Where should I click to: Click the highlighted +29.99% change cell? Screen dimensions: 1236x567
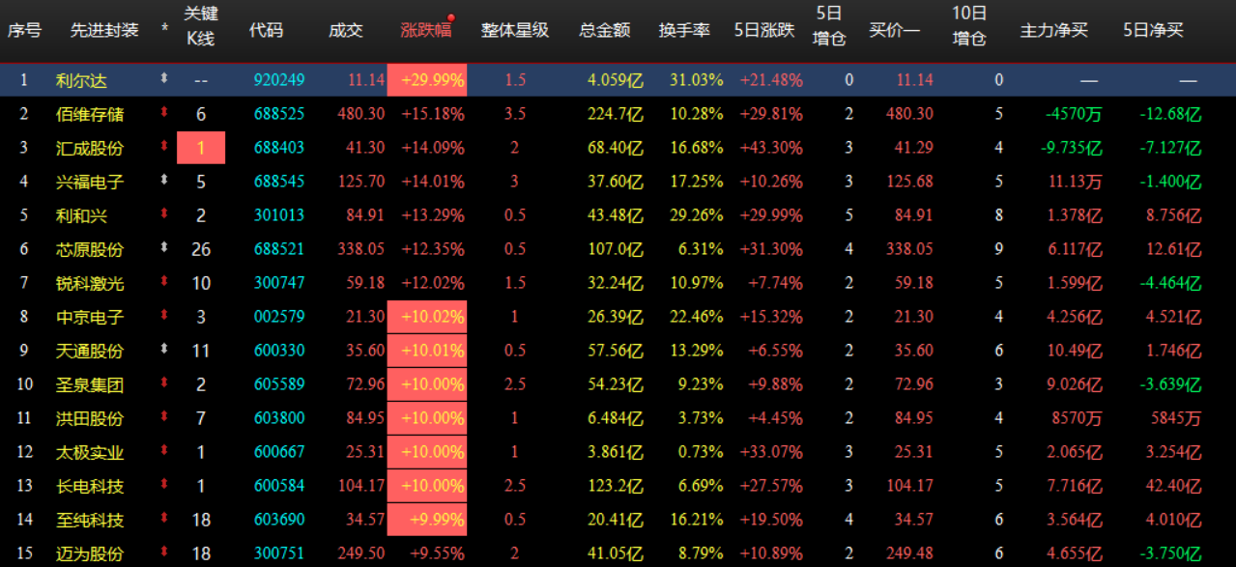[427, 80]
